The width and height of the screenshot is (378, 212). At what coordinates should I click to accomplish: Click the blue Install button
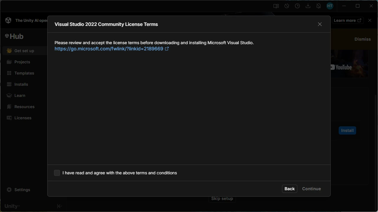pyautogui.click(x=347, y=130)
